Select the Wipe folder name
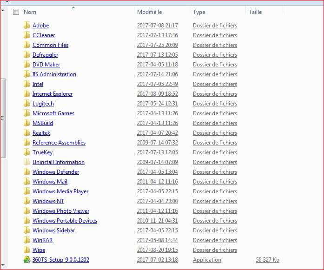Screen dimensions: 324x270 (39, 250)
